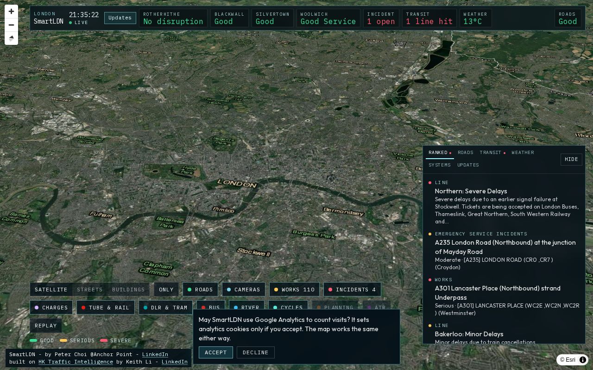Open Peter Choi's LinkedIn link
The width and height of the screenshot is (593, 370).
[155, 354]
